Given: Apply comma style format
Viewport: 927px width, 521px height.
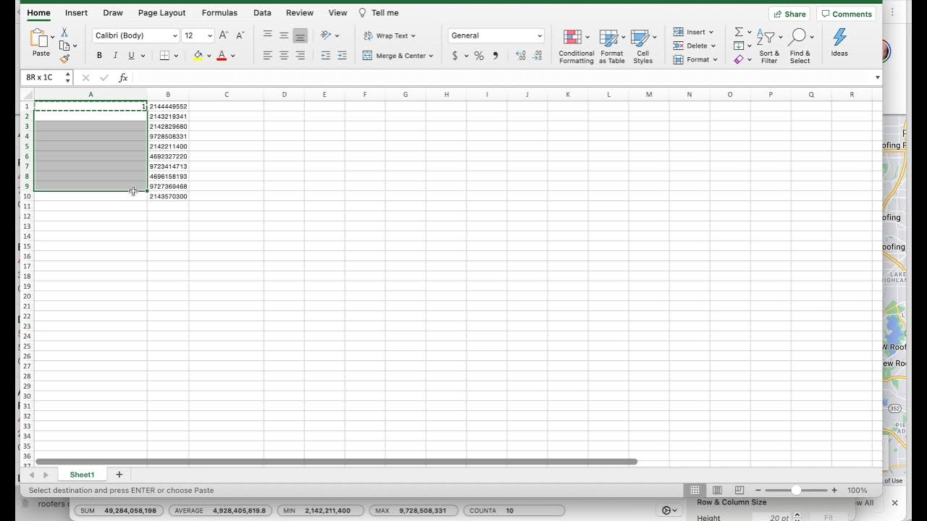Looking at the screenshot, I should 495,56.
